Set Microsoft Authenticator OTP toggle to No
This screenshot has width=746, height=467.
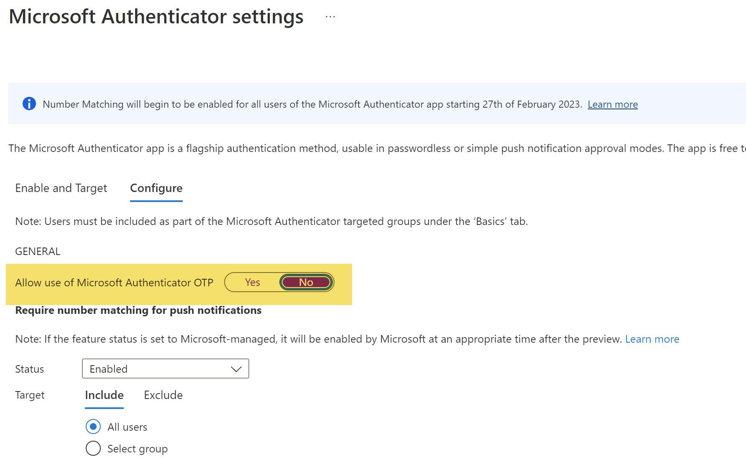point(306,283)
